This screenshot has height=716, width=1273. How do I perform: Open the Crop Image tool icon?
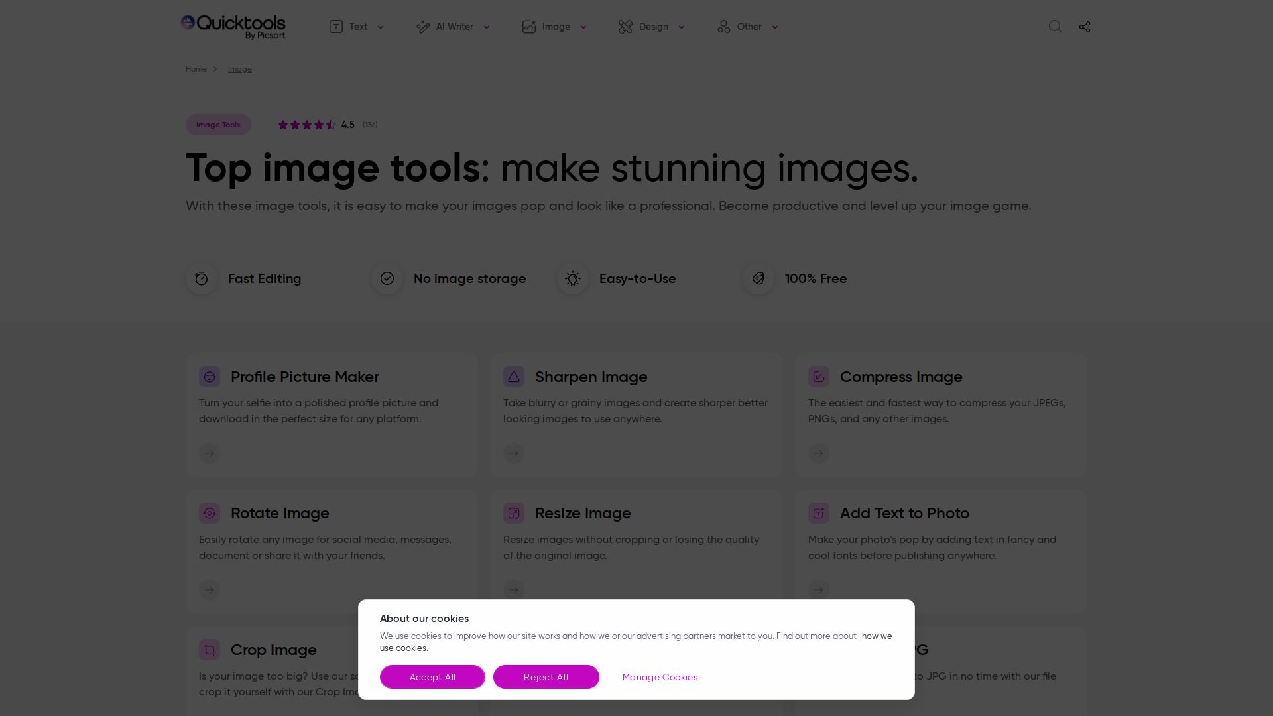pyautogui.click(x=210, y=650)
